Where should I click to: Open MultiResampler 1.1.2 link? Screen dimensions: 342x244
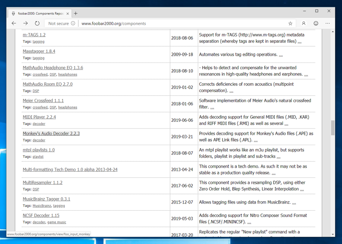tap(43, 182)
